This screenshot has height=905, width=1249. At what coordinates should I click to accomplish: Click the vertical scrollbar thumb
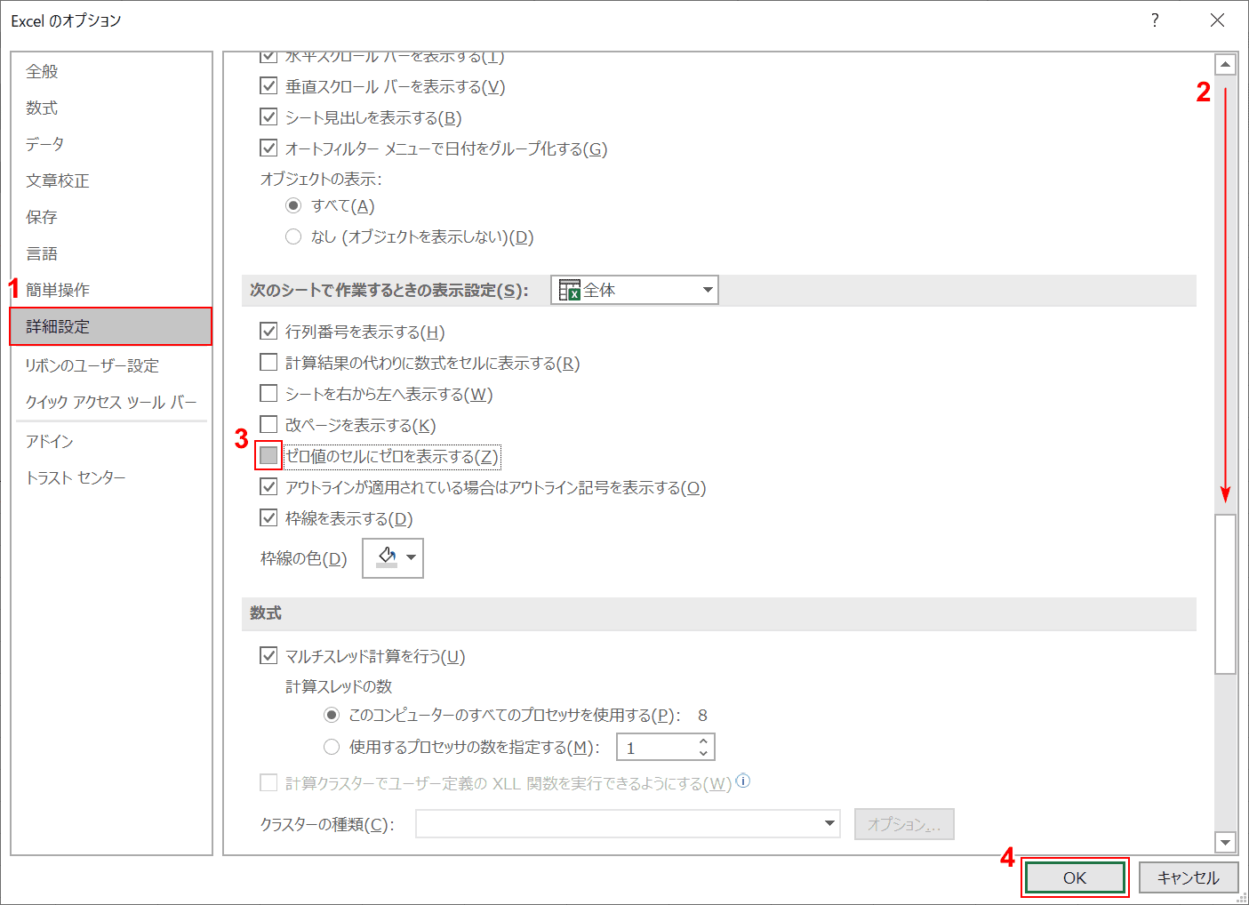point(1226,594)
